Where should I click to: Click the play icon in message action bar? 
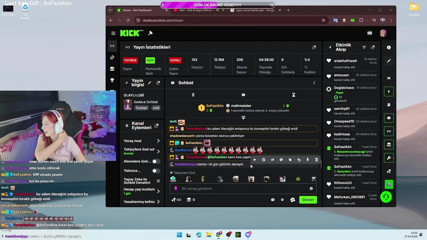click(x=255, y=160)
